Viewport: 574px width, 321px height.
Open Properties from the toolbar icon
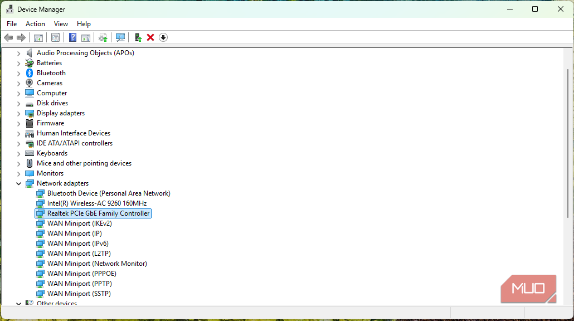tap(55, 37)
